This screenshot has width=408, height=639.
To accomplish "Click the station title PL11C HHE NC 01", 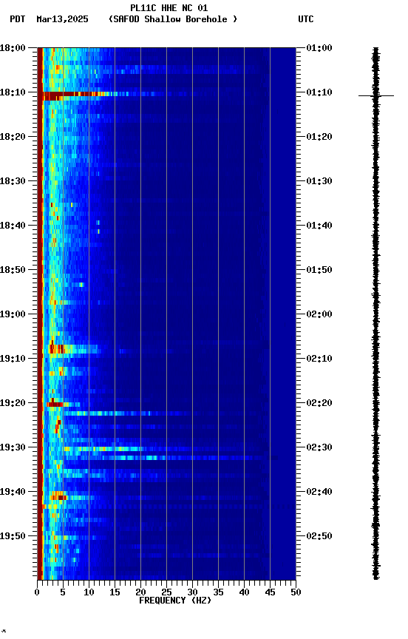I will pos(169,8).
